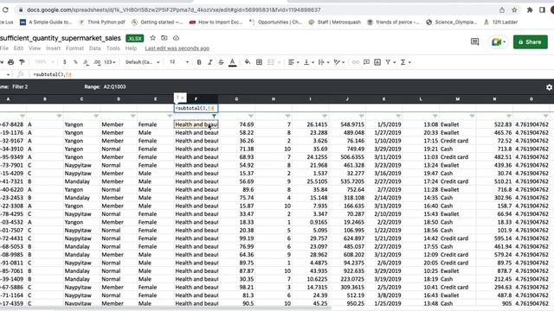Open the Functions sigma dropdown
This screenshot has width=554, height=311.
(406, 62)
